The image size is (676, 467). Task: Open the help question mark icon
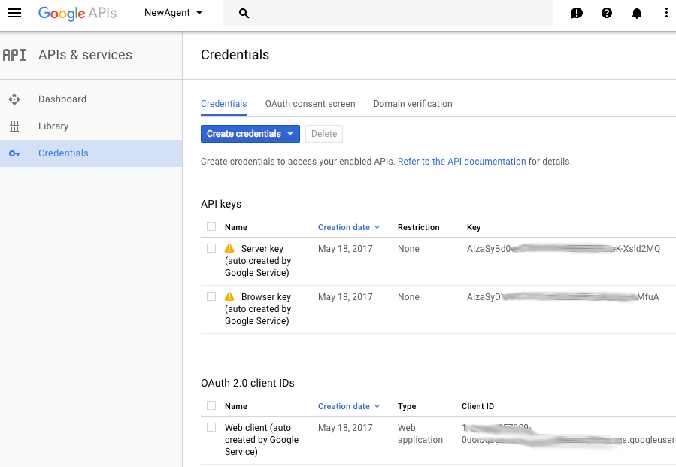pos(607,13)
